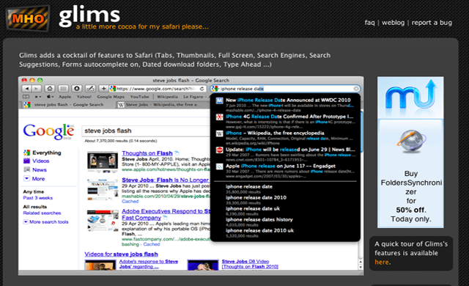Click the Google logo in the page

pyautogui.click(x=48, y=131)
